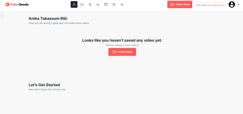This screenshot has width=243, height=114.
Task: Click 'Wanna create a new video?' text
Action: (x=122, y=45)
